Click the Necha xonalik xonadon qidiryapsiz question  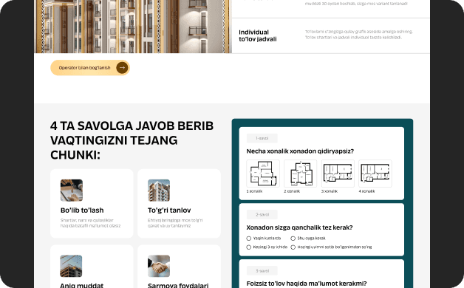[300, 151]
